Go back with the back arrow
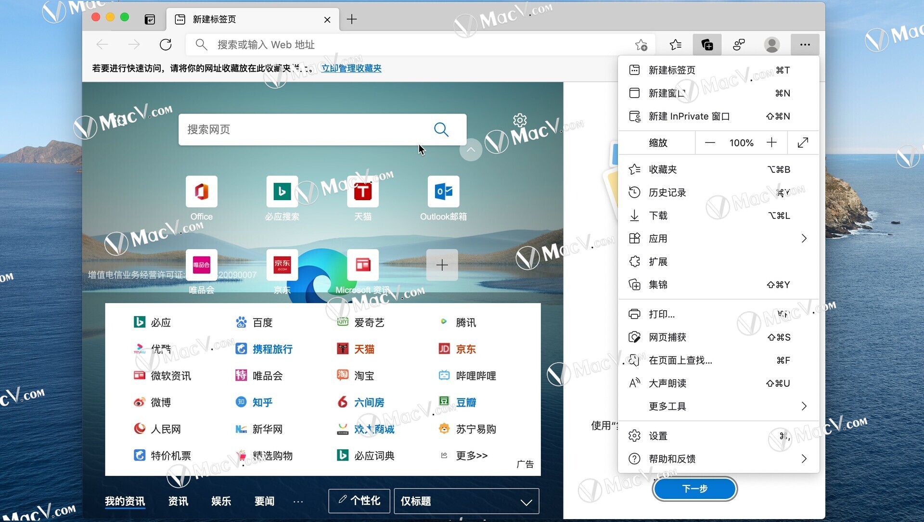The height and width of the screenshot is (522, 924). (102, 45)
